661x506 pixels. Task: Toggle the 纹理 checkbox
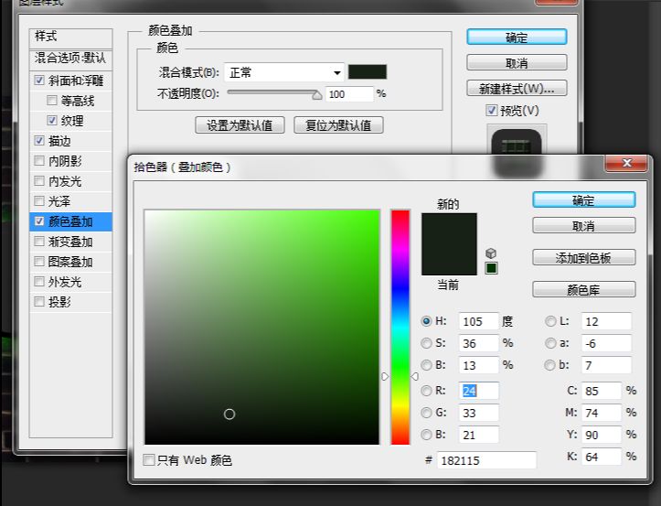pos(52,121)
